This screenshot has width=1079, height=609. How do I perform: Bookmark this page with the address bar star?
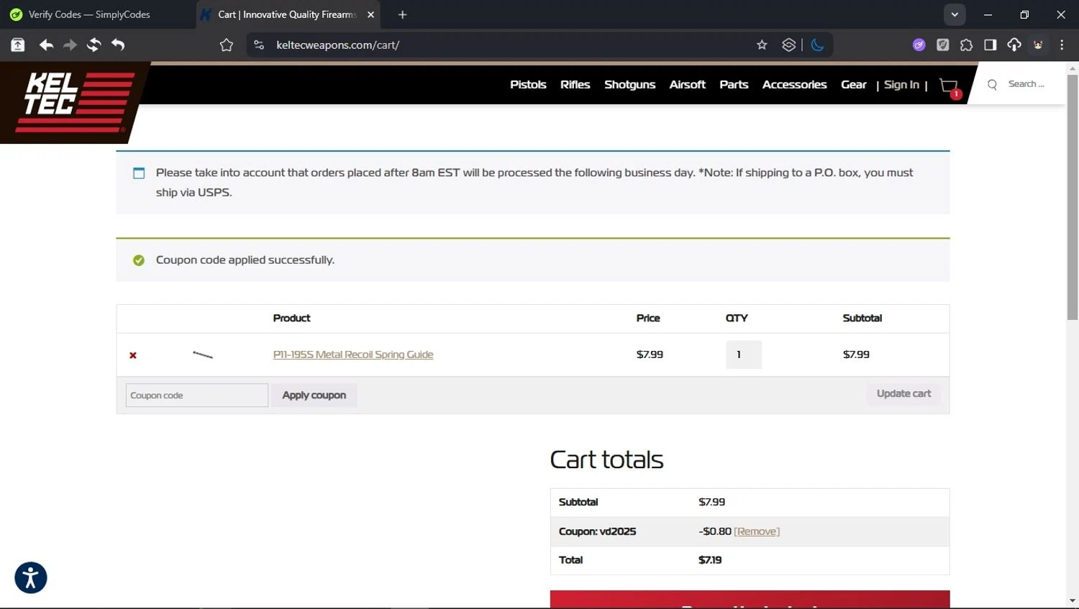762,45
